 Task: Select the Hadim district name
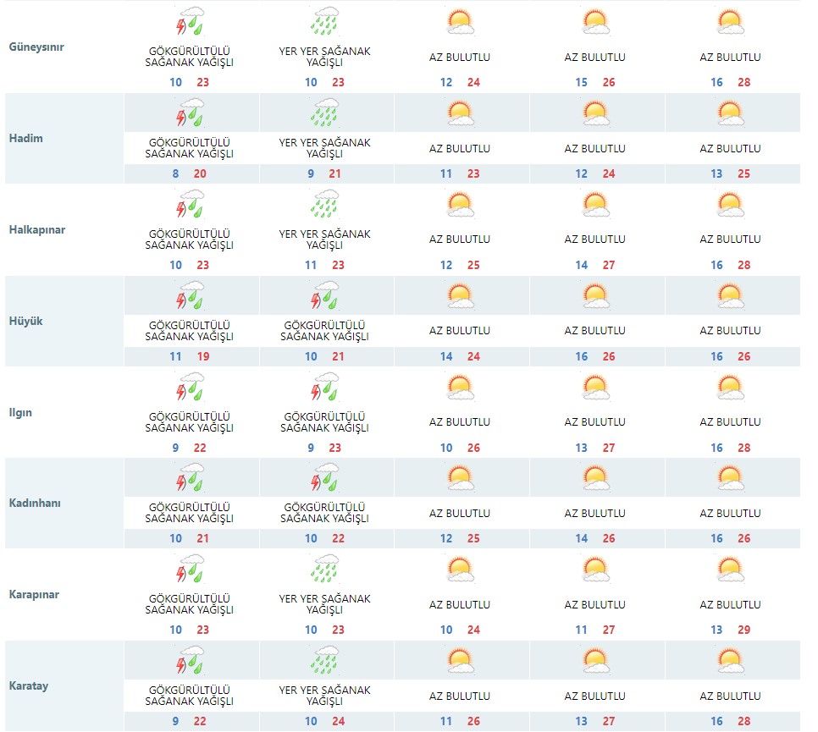tap(26, 138)
